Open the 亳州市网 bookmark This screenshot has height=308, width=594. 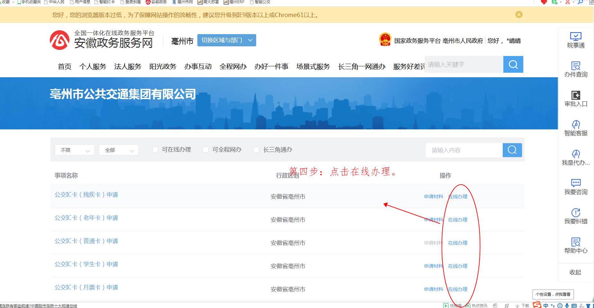coord(183,2)
